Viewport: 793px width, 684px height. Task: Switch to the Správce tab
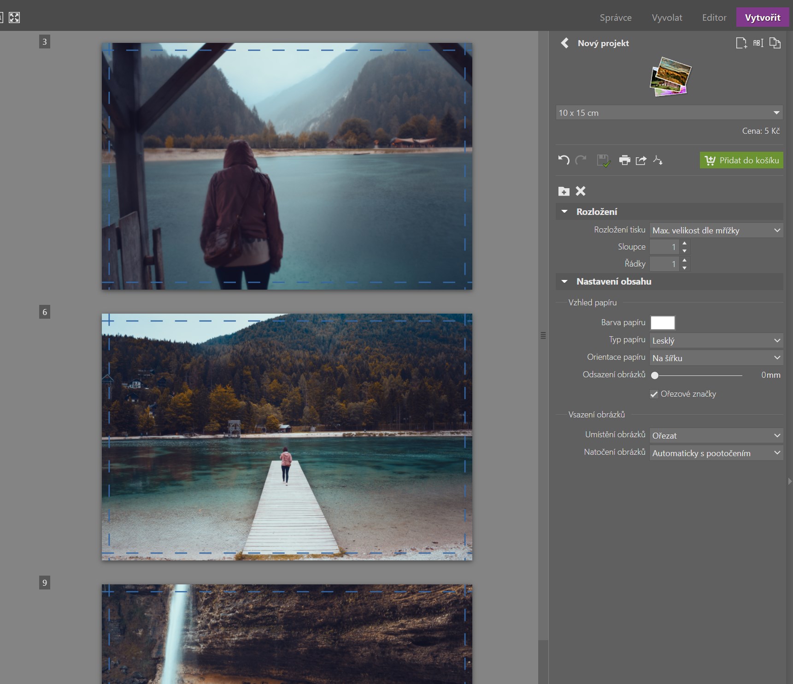tap(616, 18)
